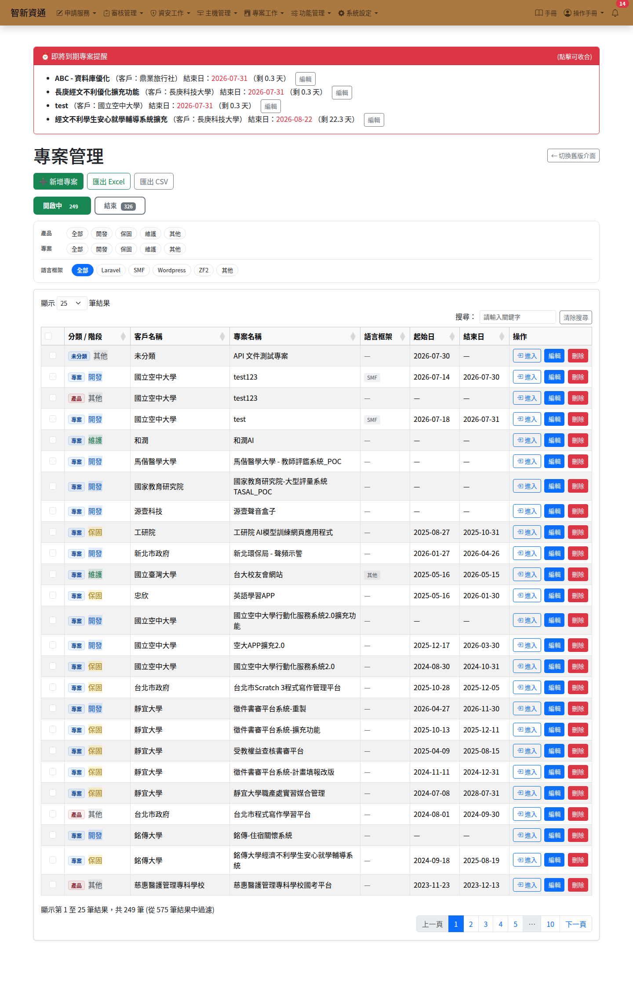Click the 清除搜尋 button

576,317
